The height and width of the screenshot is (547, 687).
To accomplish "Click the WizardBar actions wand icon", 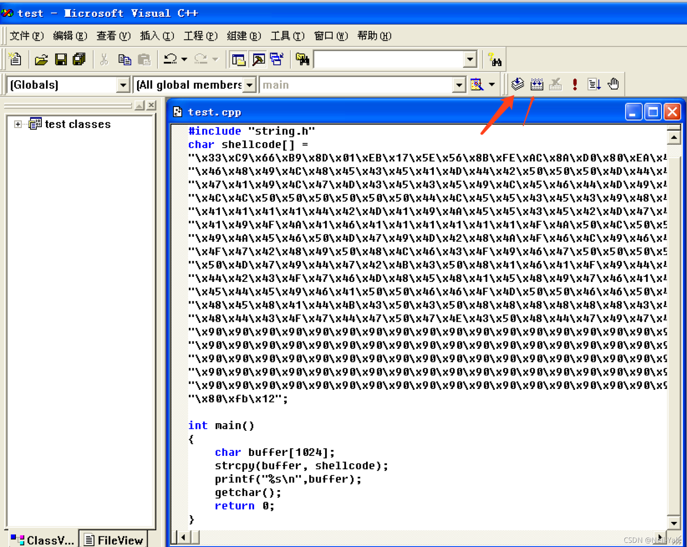I will (x=477, y=84).
